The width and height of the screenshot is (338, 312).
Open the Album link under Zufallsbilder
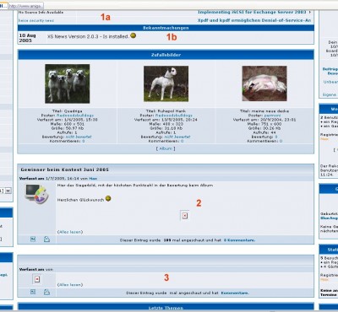point(166,148)
